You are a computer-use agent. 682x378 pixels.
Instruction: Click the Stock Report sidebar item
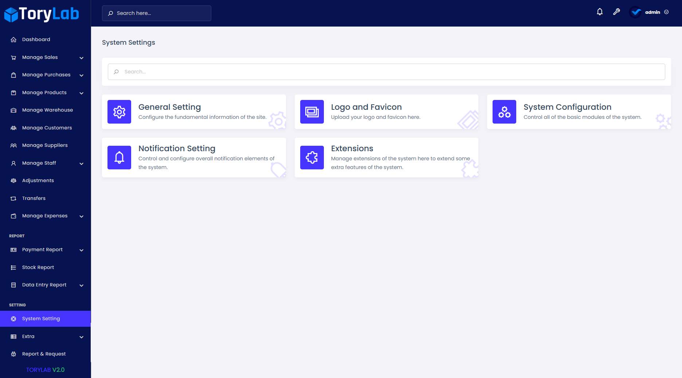[38, 267]
